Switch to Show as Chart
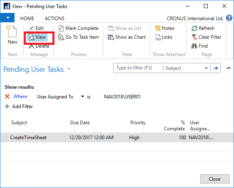 126,37
